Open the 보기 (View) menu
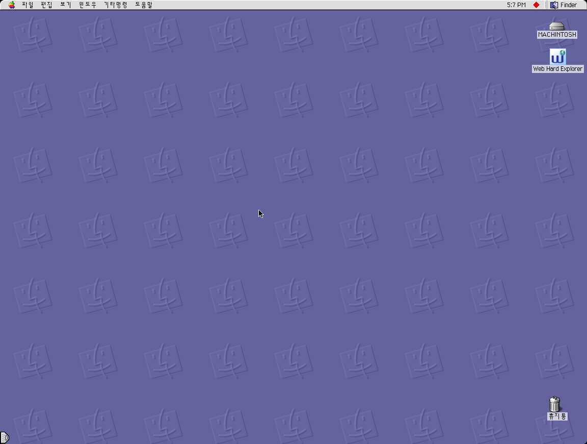This screenshot has height=444, width=587. [66, 5]
